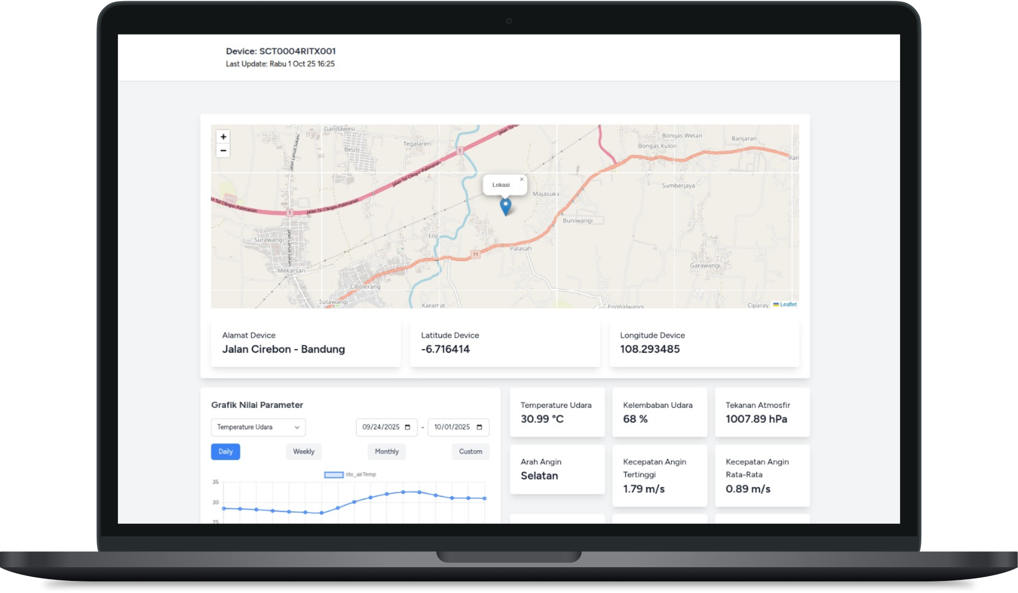This screenshot has width=1018, height=593.
Task: Click the Last Update timestamp text
Action: (x=280, y=64)
